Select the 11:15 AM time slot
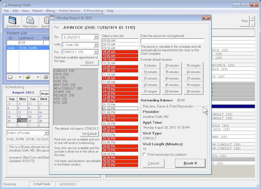Viewport: 261px width, 189px height. [x=120, y=74]
